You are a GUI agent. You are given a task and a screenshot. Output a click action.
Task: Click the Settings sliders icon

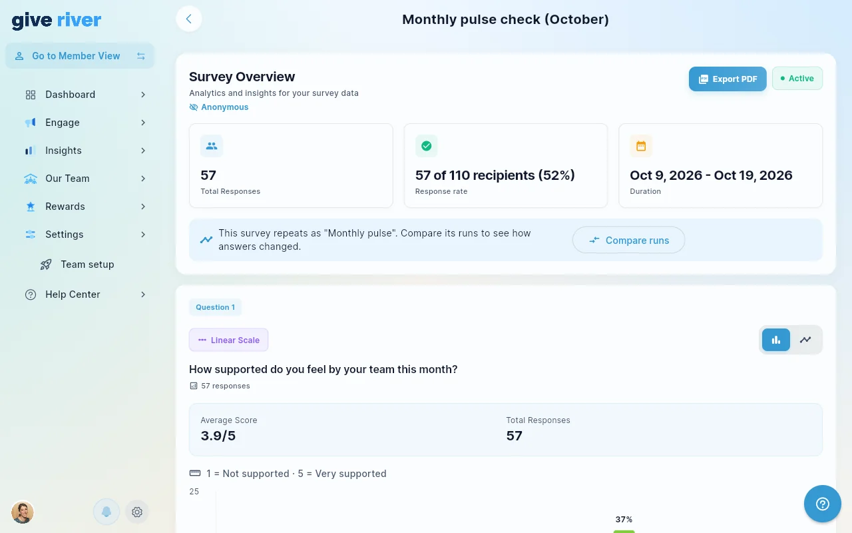point(31,235)
